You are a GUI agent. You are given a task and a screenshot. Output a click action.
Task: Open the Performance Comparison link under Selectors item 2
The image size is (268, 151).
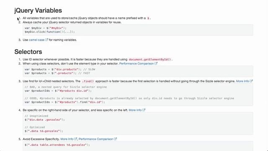point(137,63)
